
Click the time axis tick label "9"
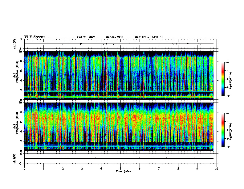point(197,169)
